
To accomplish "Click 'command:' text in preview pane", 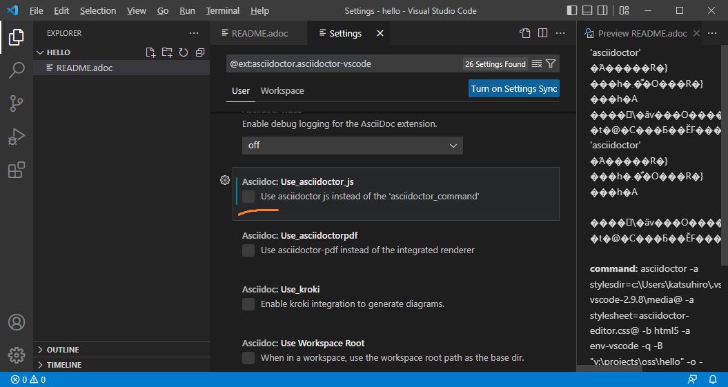I will click(613, 268).
